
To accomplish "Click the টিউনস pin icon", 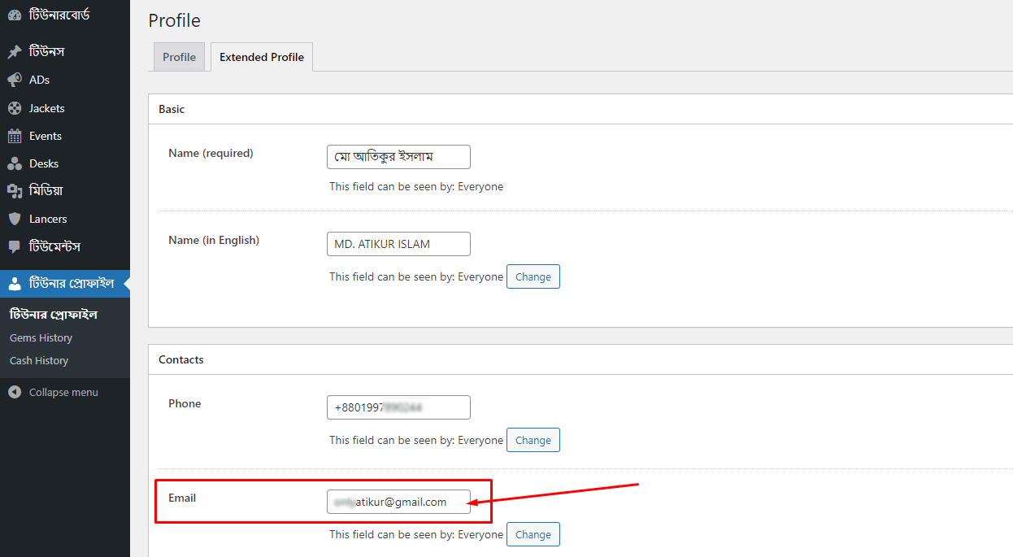I will click(15, 52).
